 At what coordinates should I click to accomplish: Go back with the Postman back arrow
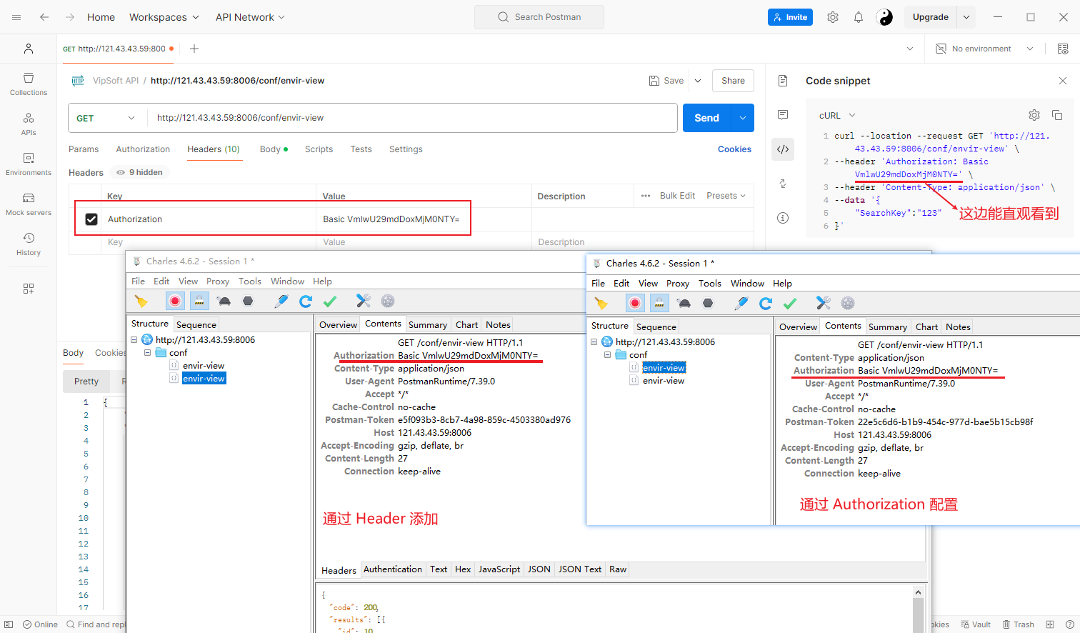[x=44, y=17]
